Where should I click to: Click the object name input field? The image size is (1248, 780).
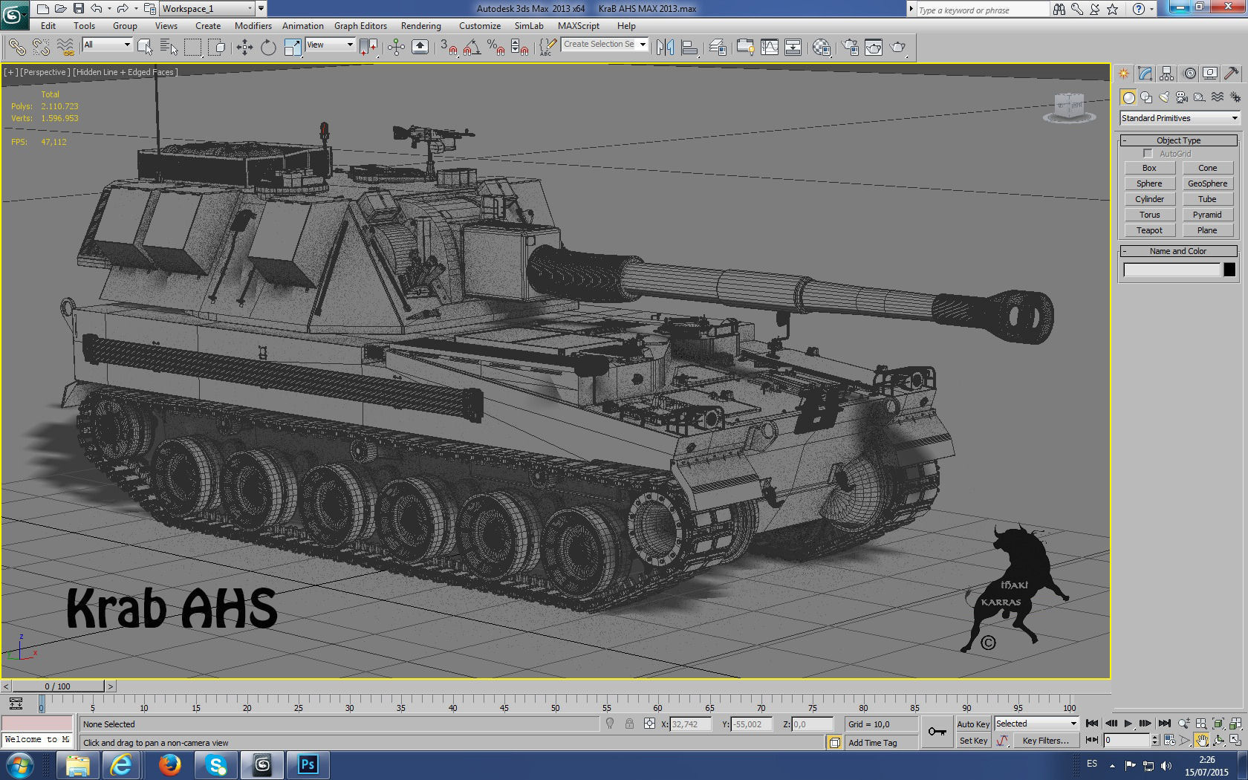(x=1172, y=270)
